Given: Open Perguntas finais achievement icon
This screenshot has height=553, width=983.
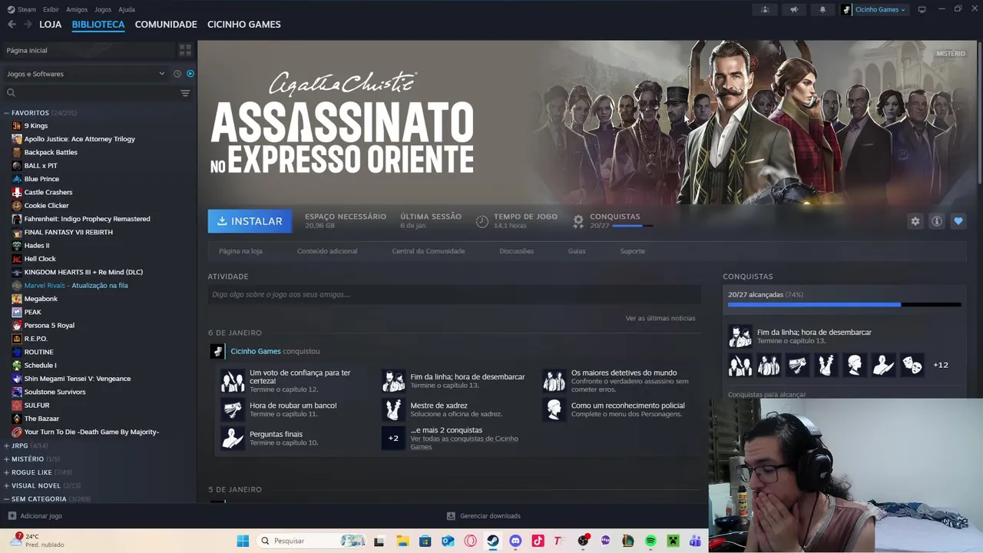Looking at the screenshot, I should pos(233,438).
